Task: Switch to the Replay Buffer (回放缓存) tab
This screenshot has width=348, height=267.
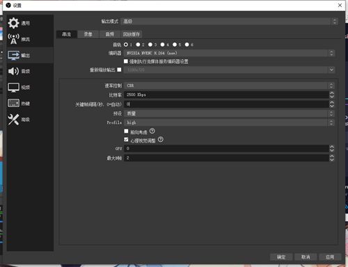Action: [x=132, y=34]
